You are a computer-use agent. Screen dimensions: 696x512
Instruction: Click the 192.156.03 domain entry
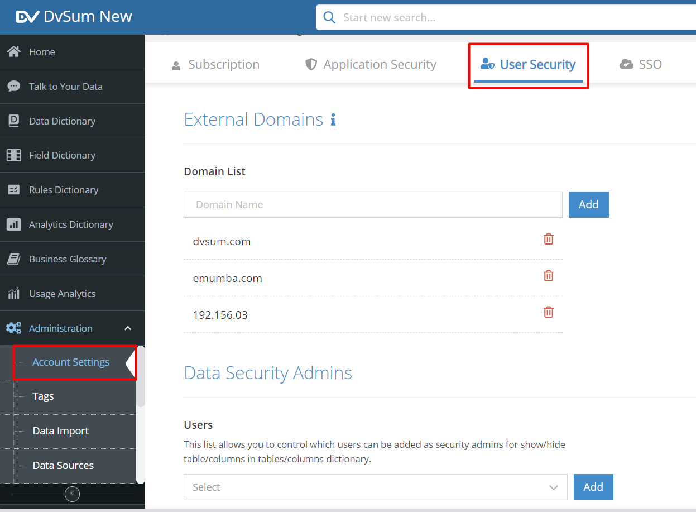tap(220, 315)
